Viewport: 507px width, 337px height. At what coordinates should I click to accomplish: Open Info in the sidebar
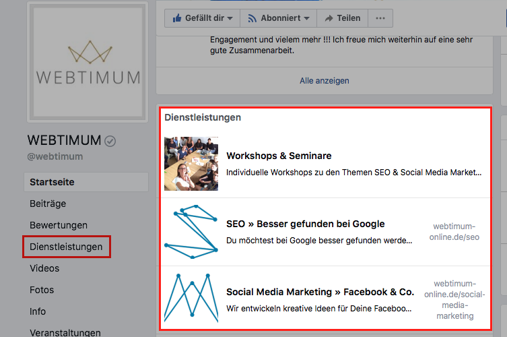(38, 311)
